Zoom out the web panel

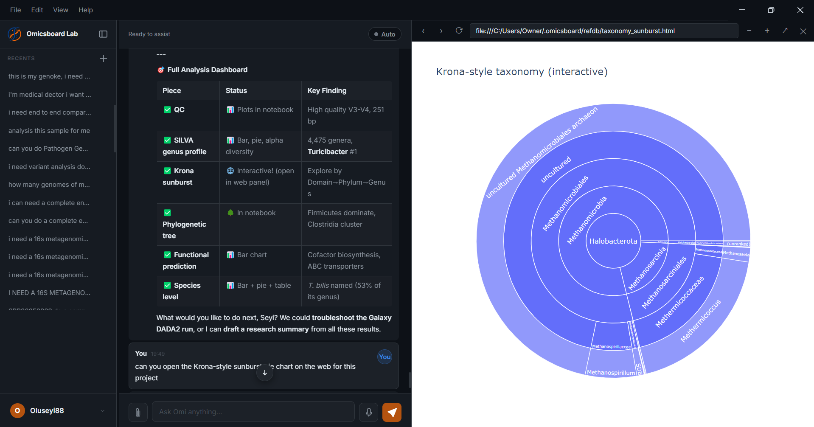coord(749,31)
